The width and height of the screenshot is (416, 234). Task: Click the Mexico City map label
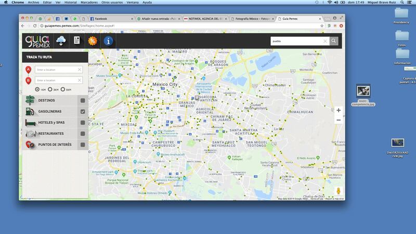(165, 84)
